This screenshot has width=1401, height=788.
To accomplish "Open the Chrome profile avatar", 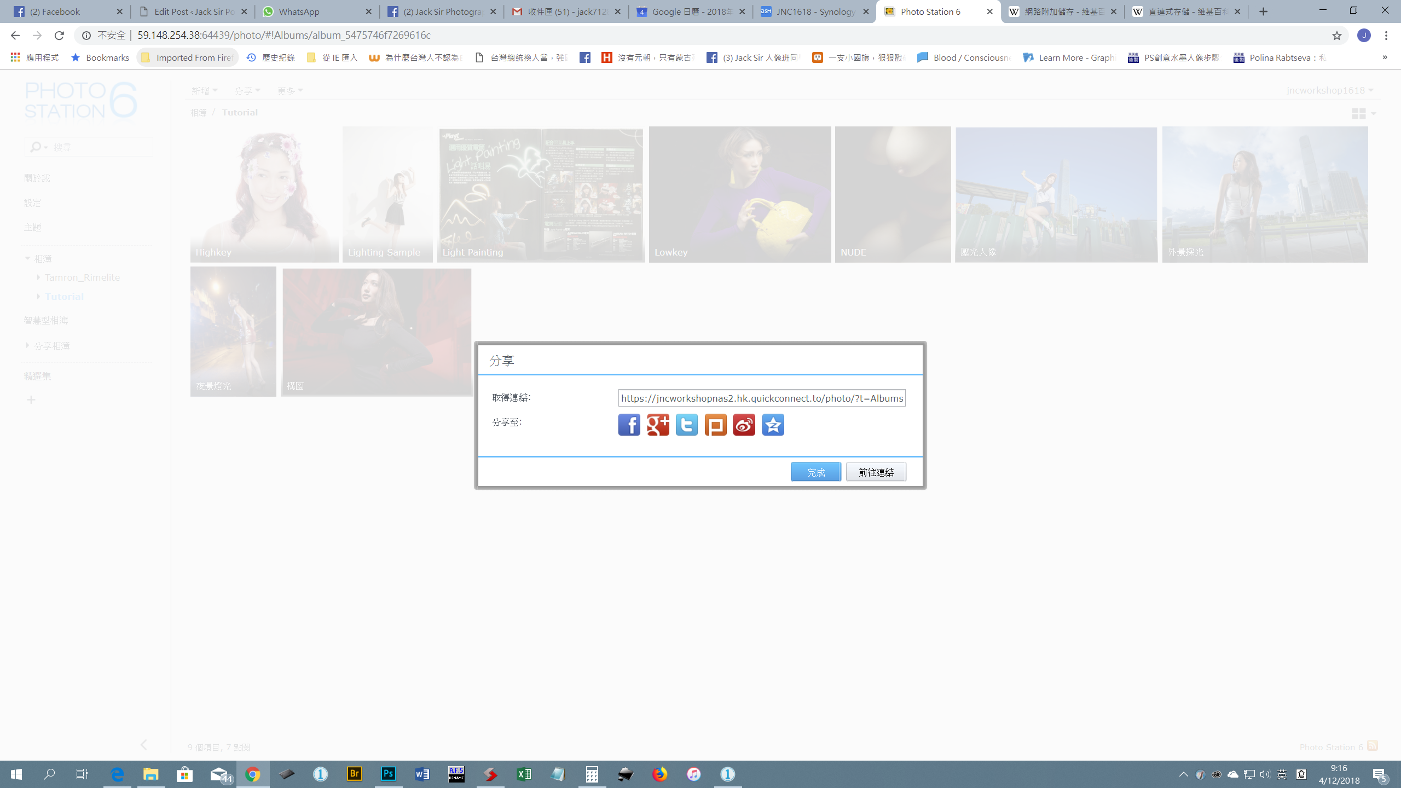I will click(1364, 36).
